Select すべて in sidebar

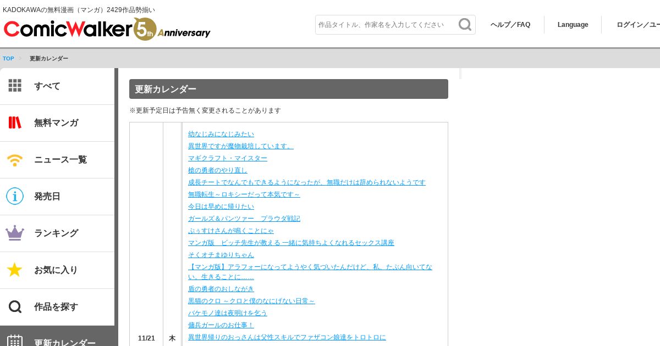coord(57,86)
